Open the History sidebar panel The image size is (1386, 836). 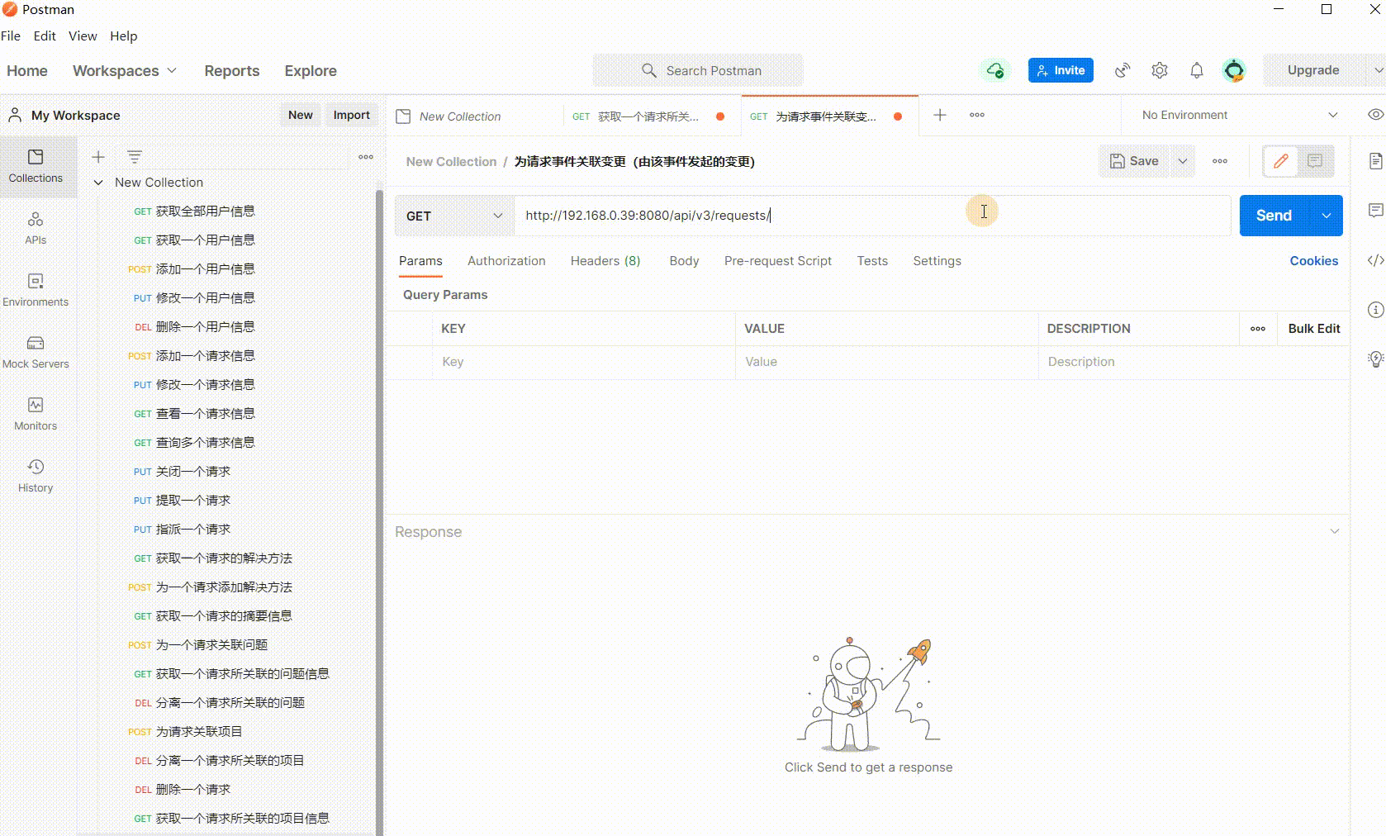point(36,476)
